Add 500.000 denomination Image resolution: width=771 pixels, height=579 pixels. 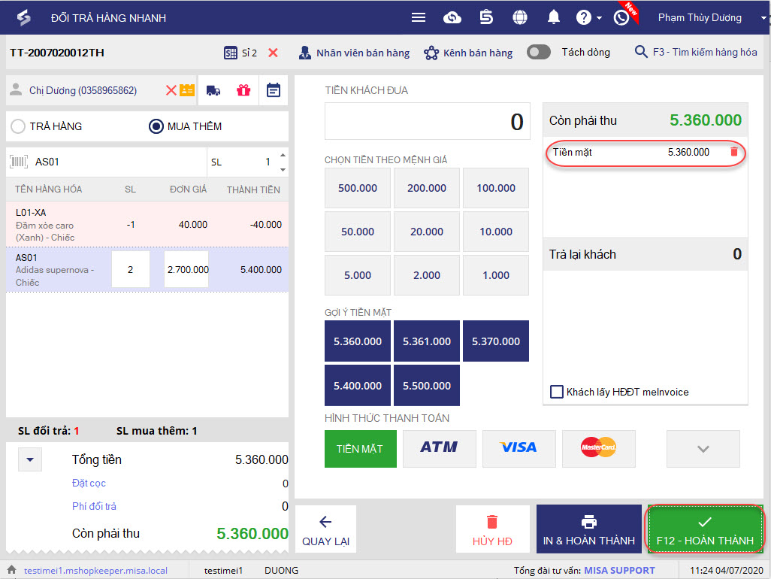pos(358,188)
